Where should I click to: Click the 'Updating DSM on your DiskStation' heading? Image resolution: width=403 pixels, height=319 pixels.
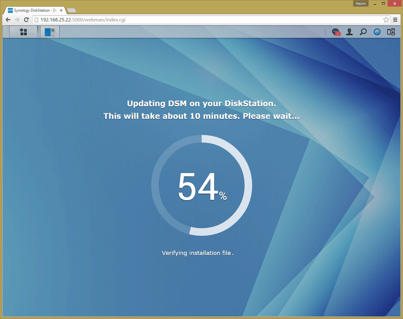point(201,103)
